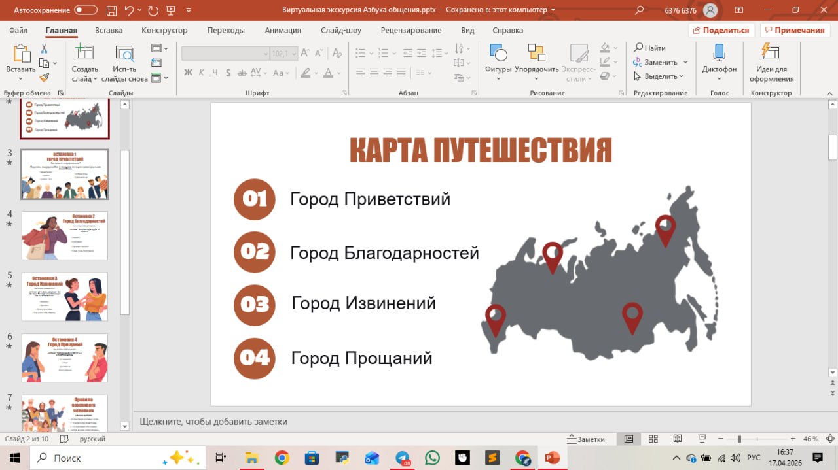Screen dimensions: 838x470
Task: Open the font color A dropdown
Action: click(340, 73)
